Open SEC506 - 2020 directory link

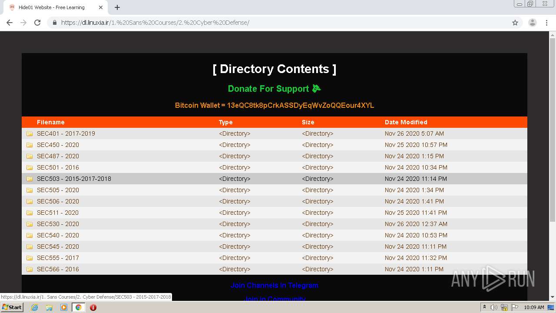58,201
